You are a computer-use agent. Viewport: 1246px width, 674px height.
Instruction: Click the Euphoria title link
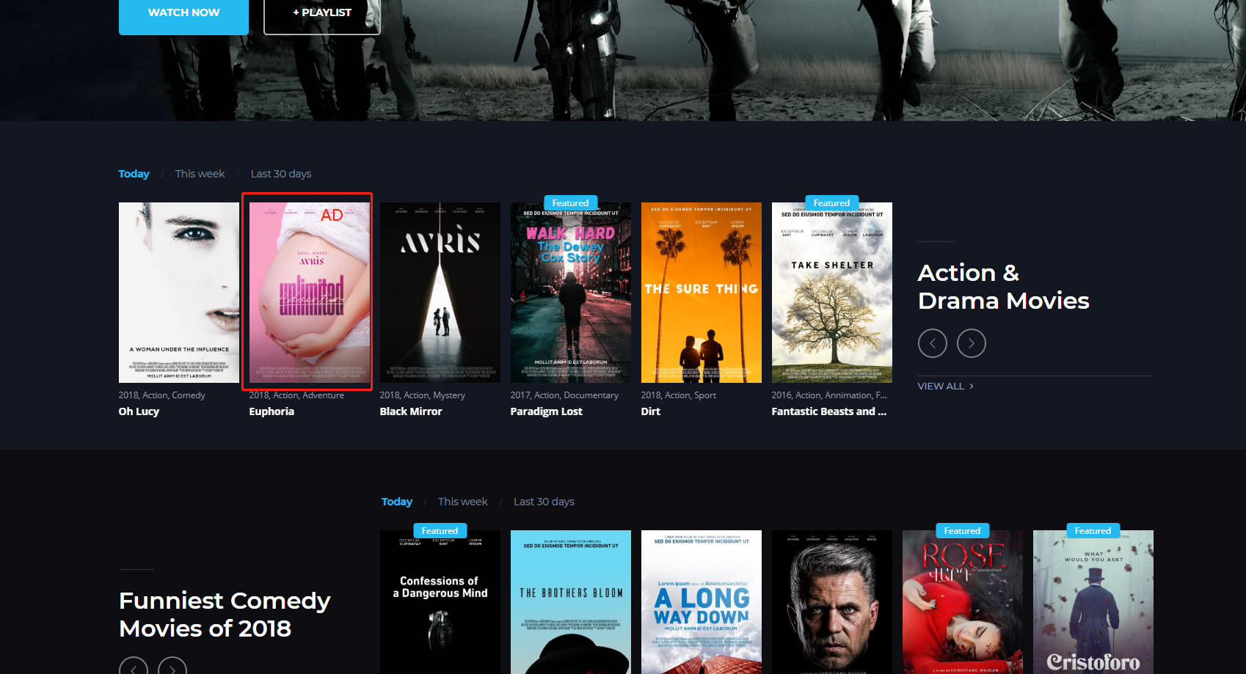(272, 411)
